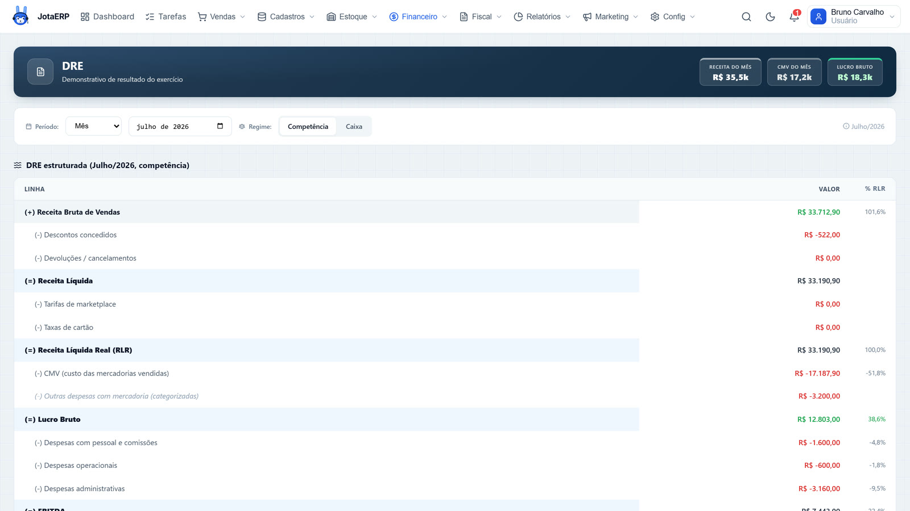The height and width of the screenshot is (511, 910).
Task: Click the CMV do Mês card
Action: tap(795, 72)
